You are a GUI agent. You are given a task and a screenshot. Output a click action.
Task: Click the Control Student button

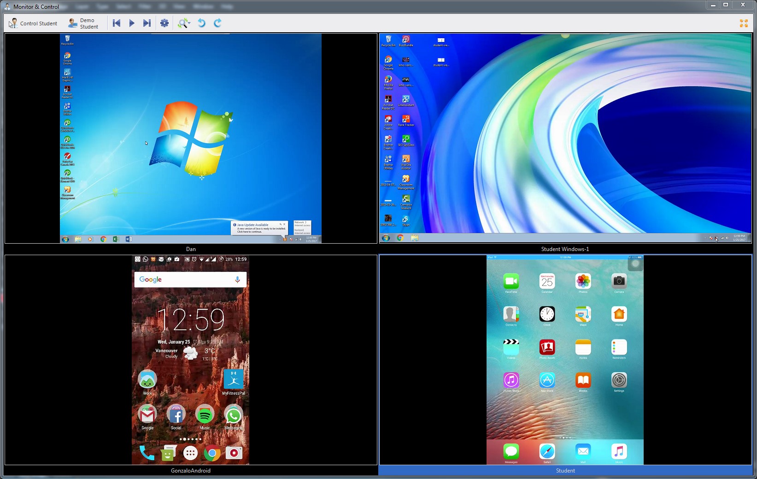33,23
